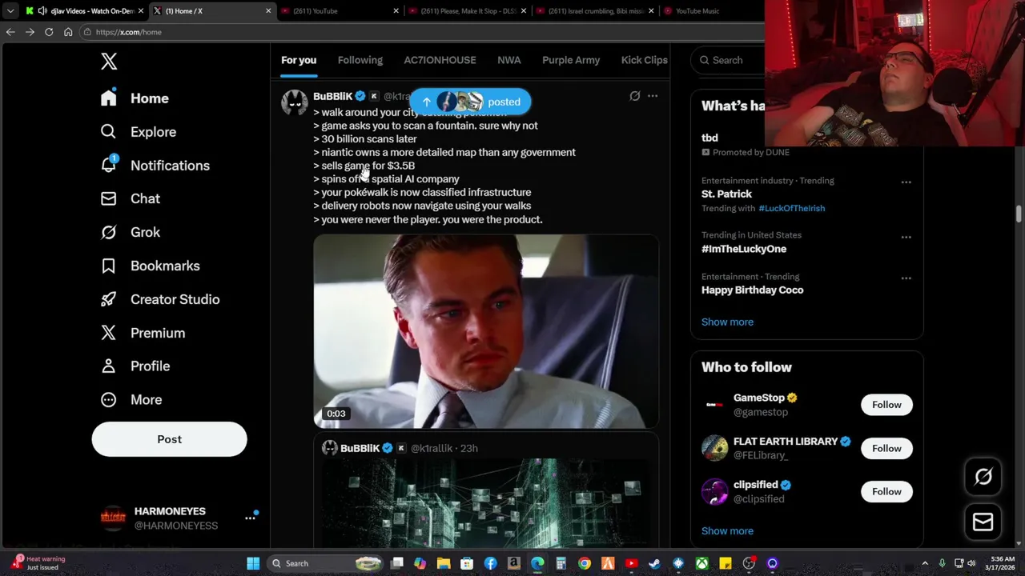Select the NWA timeline tab
This screenshot has height=576, width=1025.
pos(508,60)
